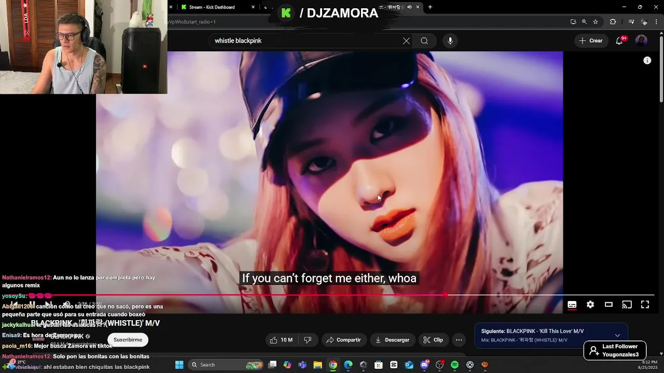
Task: Open a new browser tab with plus
Action: (430, 7)
